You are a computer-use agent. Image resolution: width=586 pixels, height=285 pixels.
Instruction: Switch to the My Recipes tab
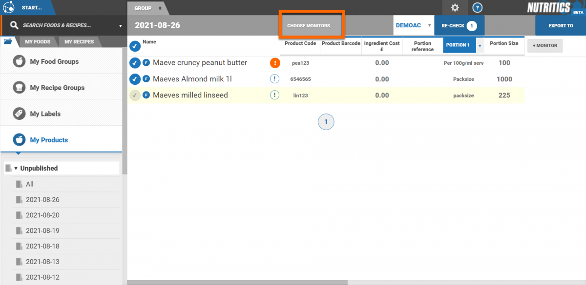pyautogui.click(x=79, y=42)
